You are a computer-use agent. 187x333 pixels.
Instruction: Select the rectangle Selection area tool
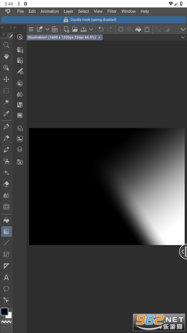pos(6,91)
